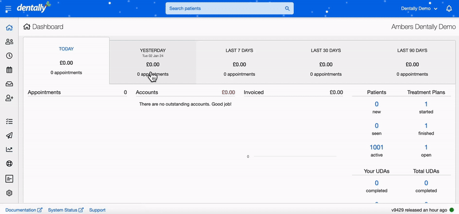Click the 0 seen patients count
Image resolution: width=459 pixels, height=214 pixels.
click(376, 126)
